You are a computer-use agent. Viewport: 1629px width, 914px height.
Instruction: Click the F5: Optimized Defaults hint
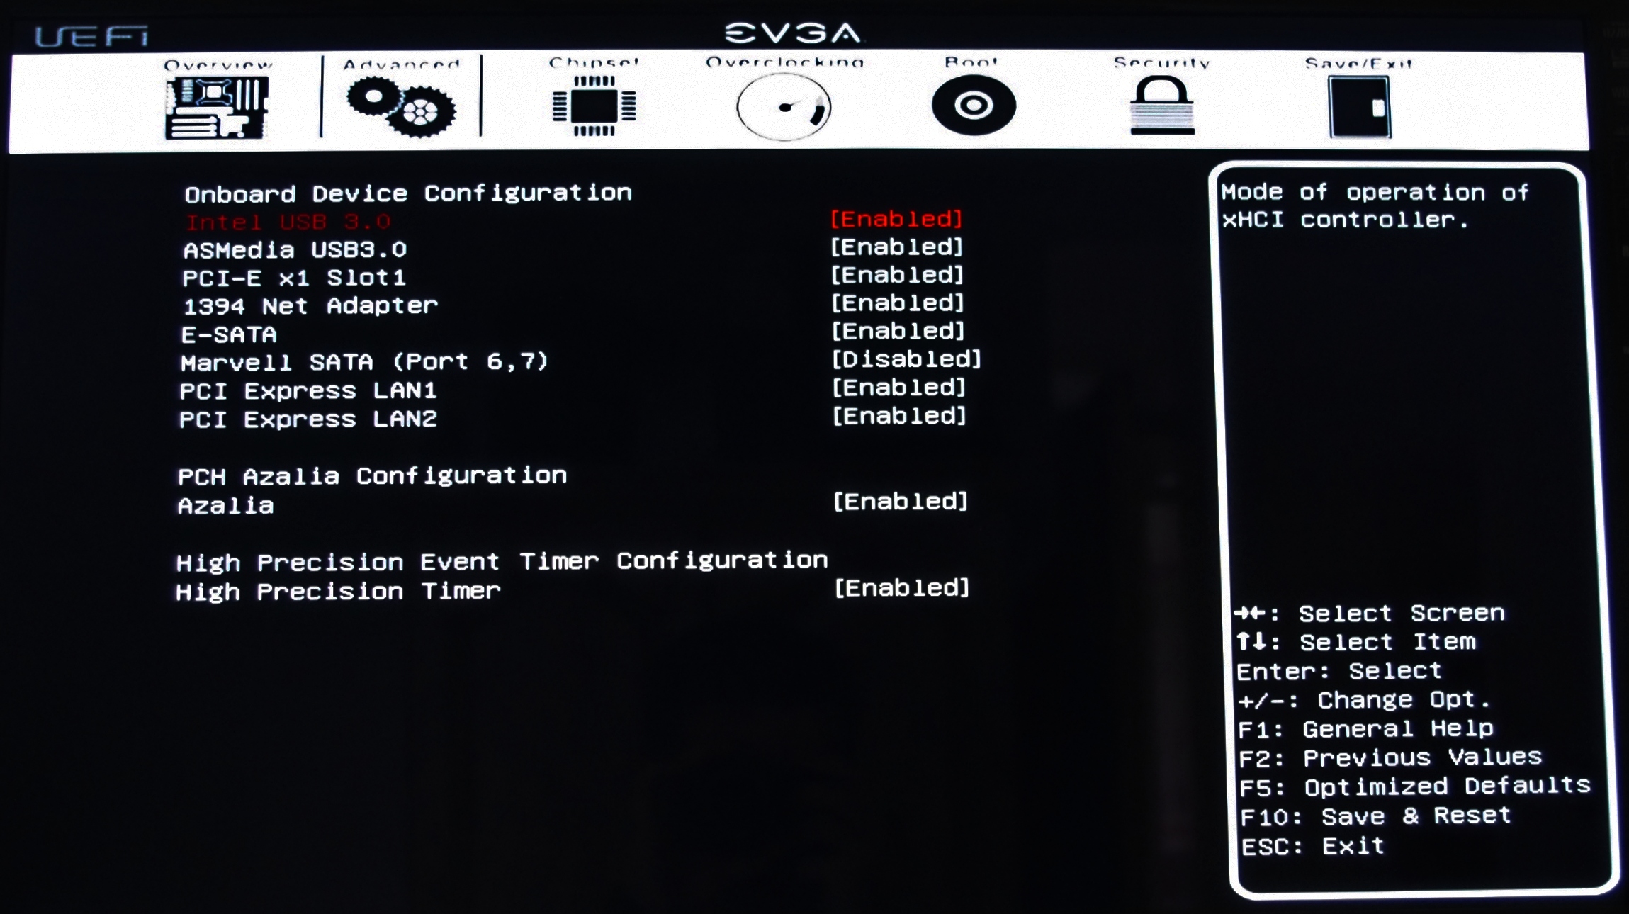point(1415,787)
